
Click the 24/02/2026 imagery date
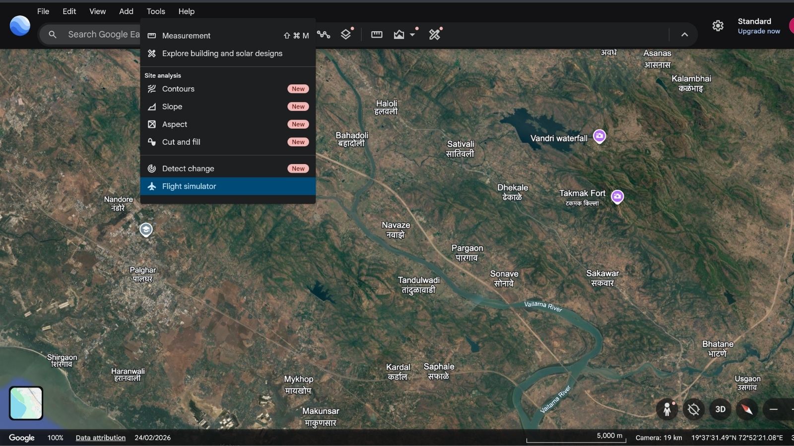pos(153,438)
